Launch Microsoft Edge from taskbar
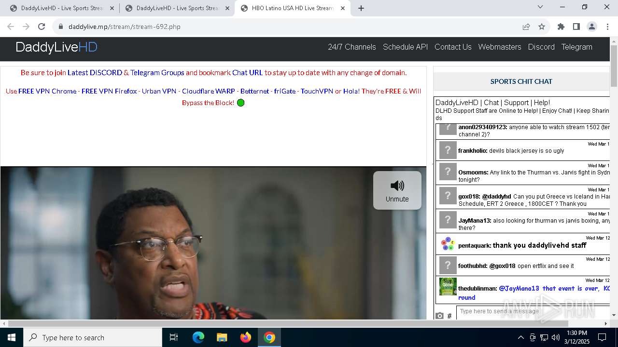Screen dimensions: 618x347 click(198, 337)
